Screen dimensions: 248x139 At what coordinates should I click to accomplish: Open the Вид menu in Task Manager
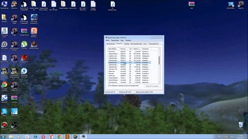tap(122, 40)
